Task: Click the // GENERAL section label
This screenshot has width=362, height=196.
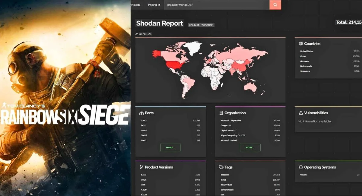Action: click(144, 34)
